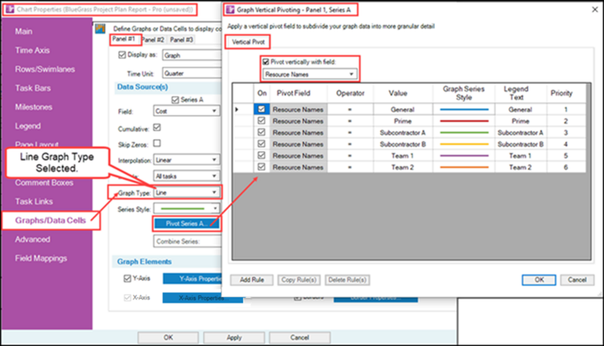Switch to the Panel #3 tab
Viewport: 604px width, 346px height.
pos(181,40)
